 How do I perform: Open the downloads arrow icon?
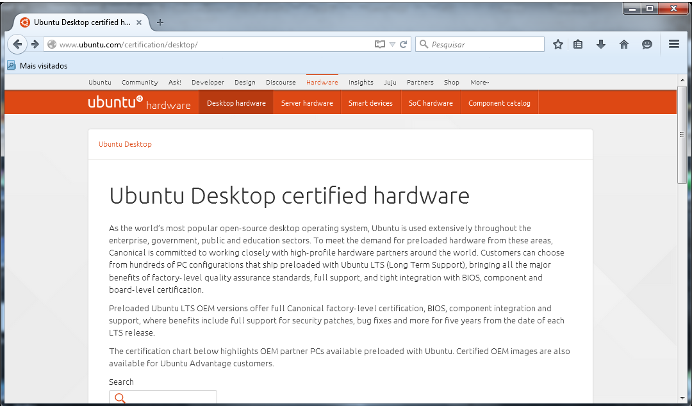pyautogui.click(x=600, y=44)
